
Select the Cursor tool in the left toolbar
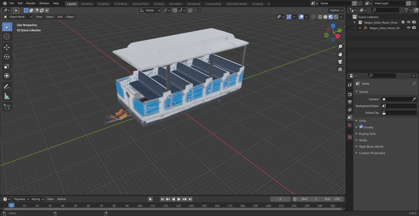(x=7, y=36)
